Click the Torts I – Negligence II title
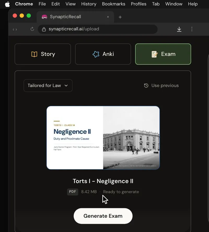Image resolution: width=209 pixels, height=232 pixels. (103, 181)
